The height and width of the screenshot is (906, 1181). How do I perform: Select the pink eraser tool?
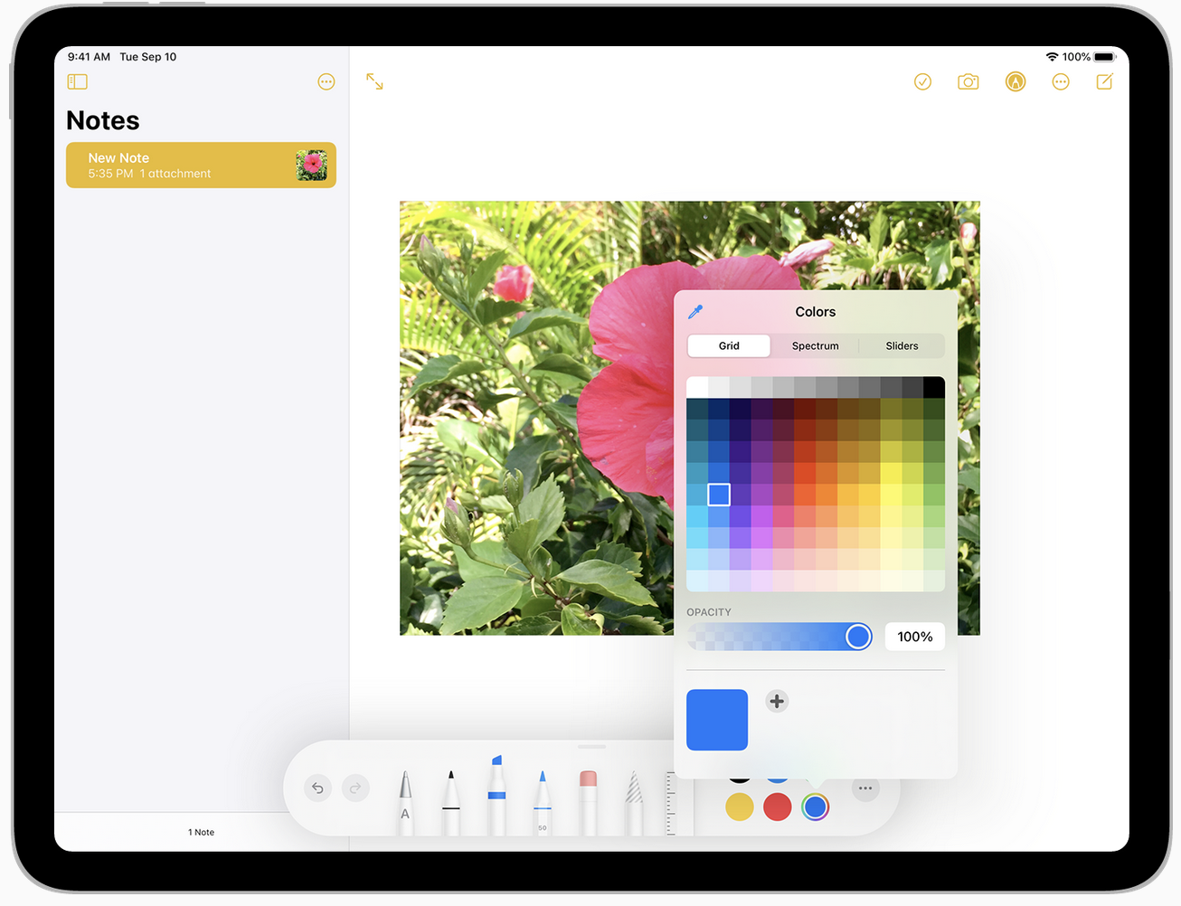click(x=588, y=801)
